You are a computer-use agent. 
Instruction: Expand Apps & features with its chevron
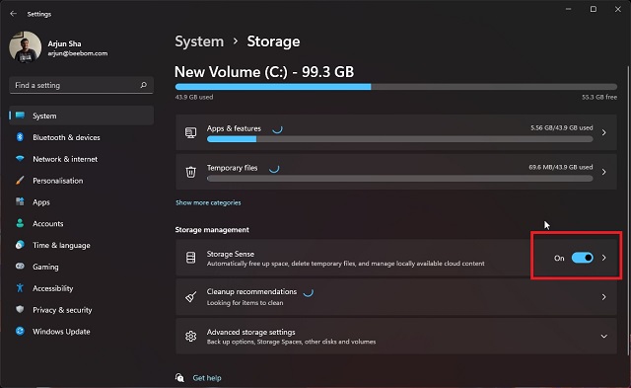pos(603,132)
